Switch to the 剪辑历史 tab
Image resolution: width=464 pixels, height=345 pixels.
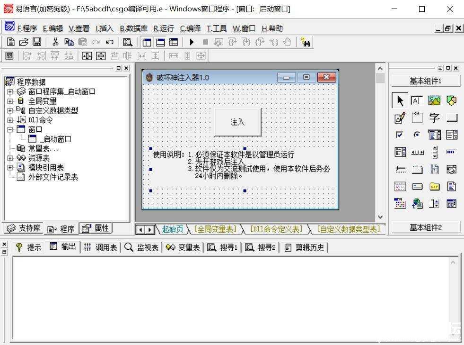click(304, 247)
